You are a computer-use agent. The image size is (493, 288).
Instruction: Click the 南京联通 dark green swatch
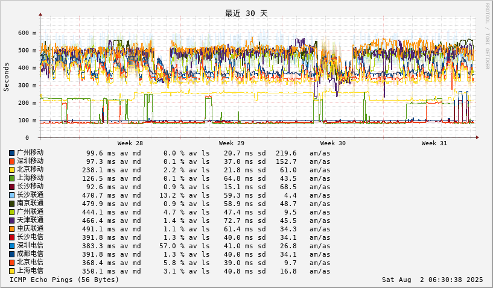pyautogui.click(x=11, y=204)
